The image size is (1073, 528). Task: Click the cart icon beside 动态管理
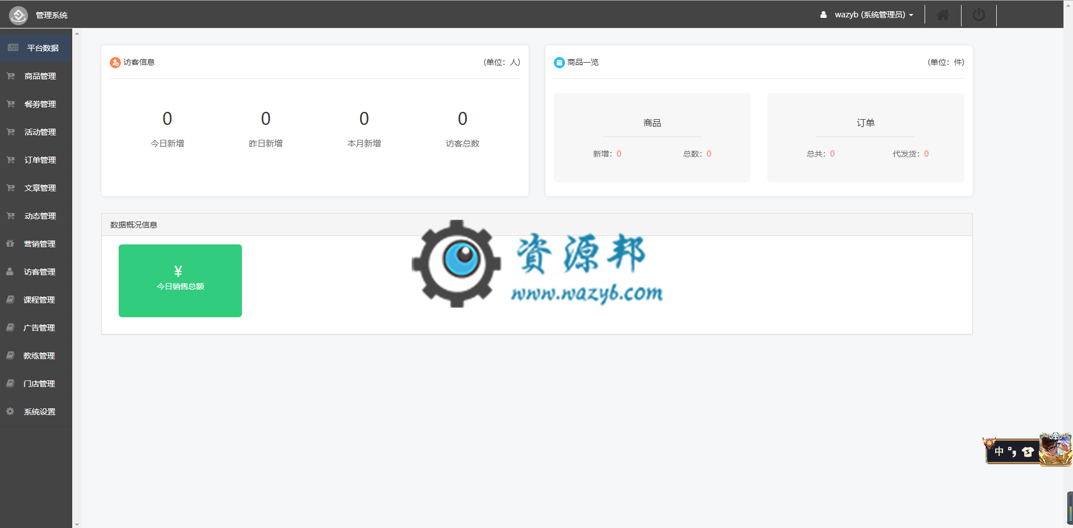click(x=11, y=216)
